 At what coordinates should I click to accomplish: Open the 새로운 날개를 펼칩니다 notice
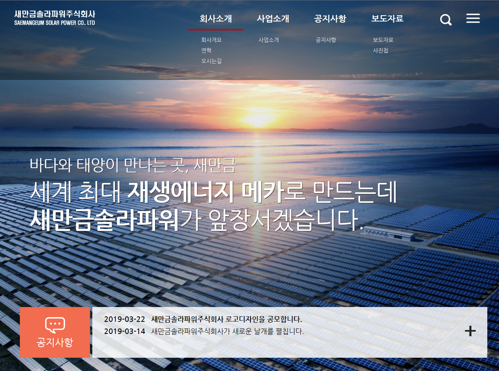coord(227,332)
